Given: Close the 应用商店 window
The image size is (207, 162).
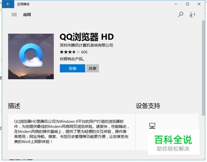Looking at the screenshot, I should pyautogui.click(x=199, y=4).
